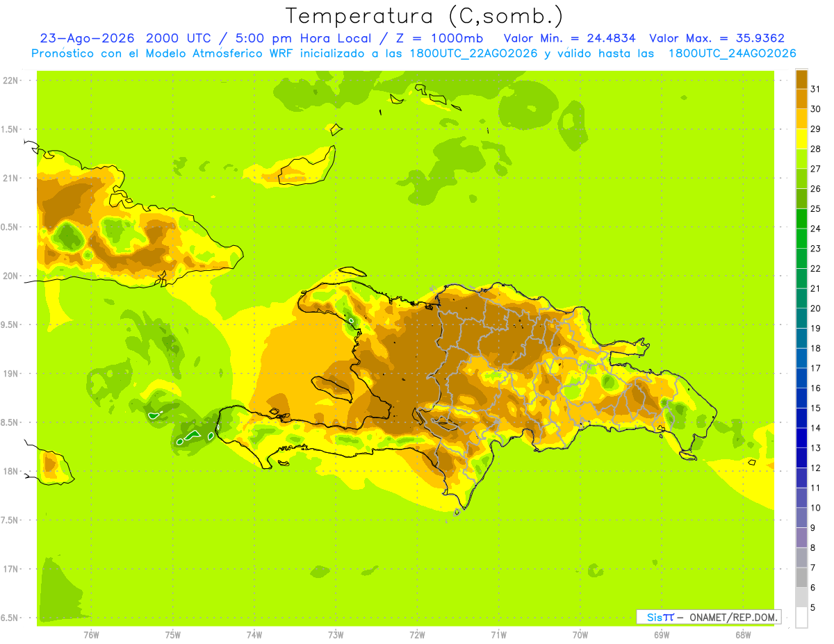Click the title 'Temperatura (C,somb.)'

click(424, 17)
